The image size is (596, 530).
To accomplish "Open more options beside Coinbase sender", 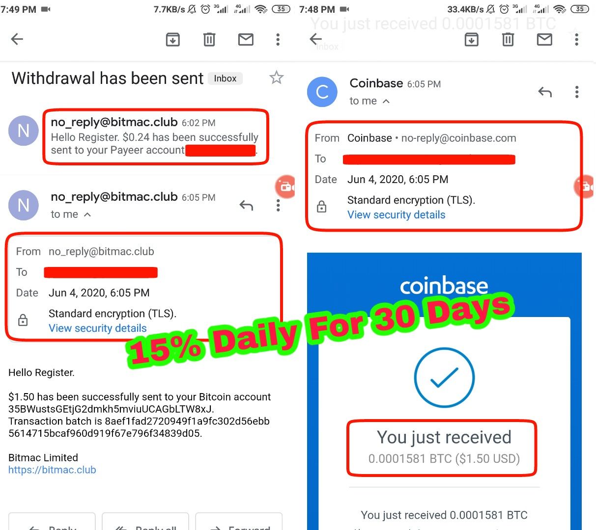I will [577, 92].
